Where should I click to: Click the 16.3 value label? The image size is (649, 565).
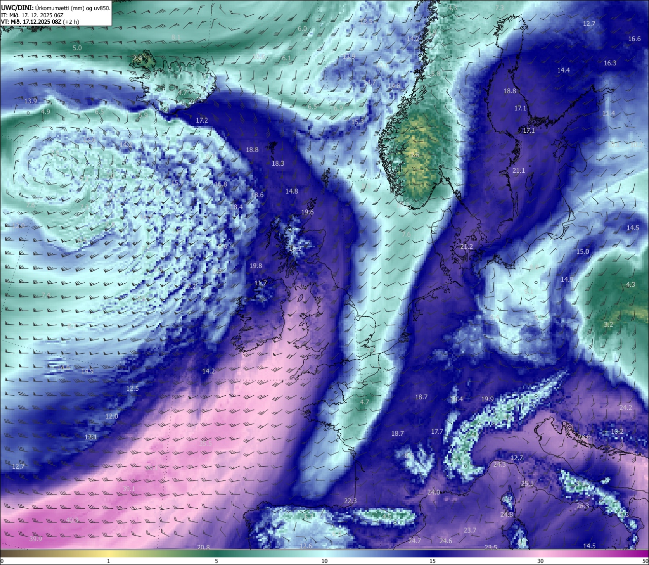point(610,63)
